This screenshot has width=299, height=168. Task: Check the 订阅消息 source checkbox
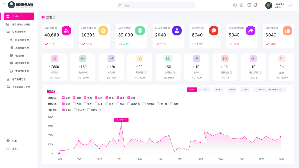[129, 104]
